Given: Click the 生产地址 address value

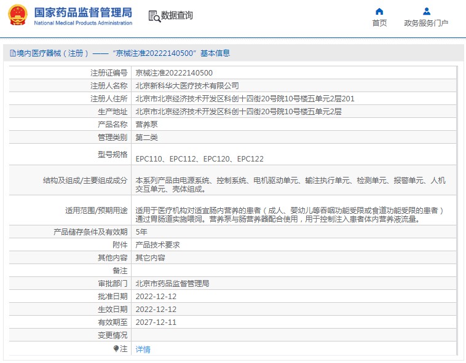Looking at the screenshot, I should coord(239,112).
